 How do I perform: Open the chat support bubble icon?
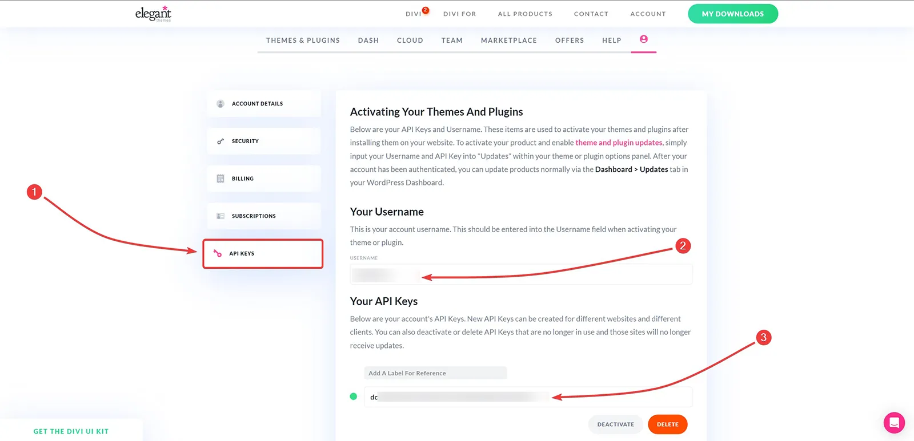(x=894, y=423)
